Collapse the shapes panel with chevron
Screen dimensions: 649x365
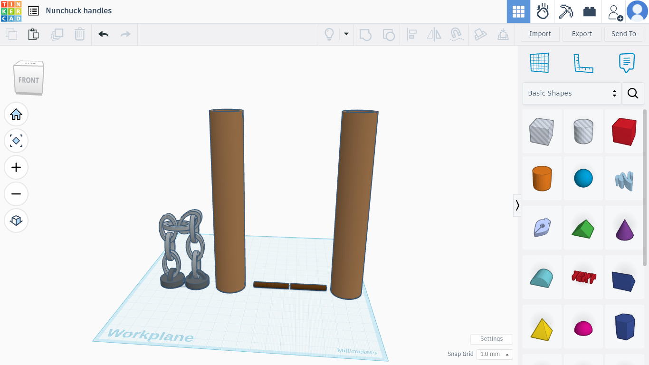click(517, 205)
